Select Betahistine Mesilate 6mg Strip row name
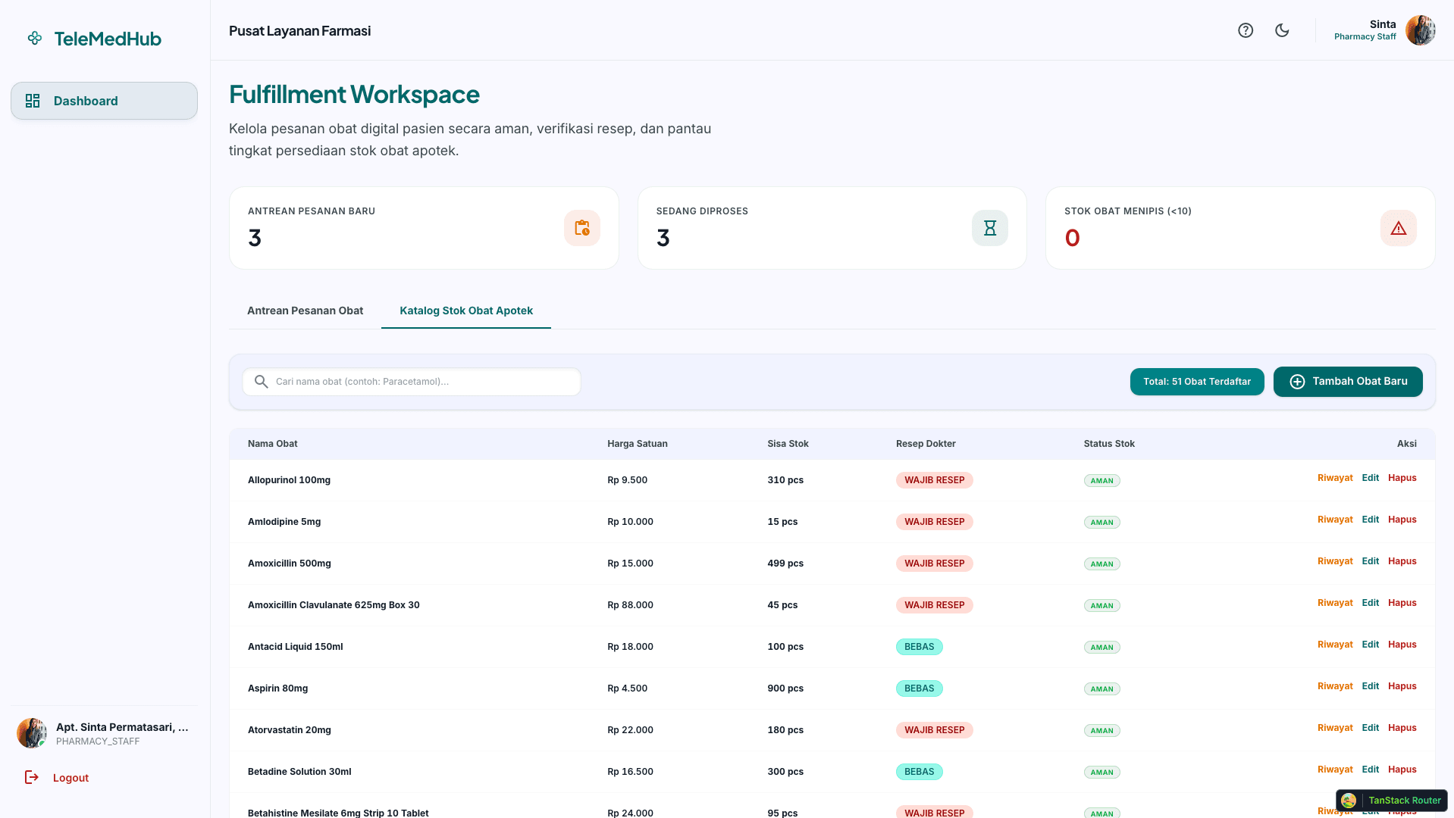The image size is (1454, 818). pos(338,813)
